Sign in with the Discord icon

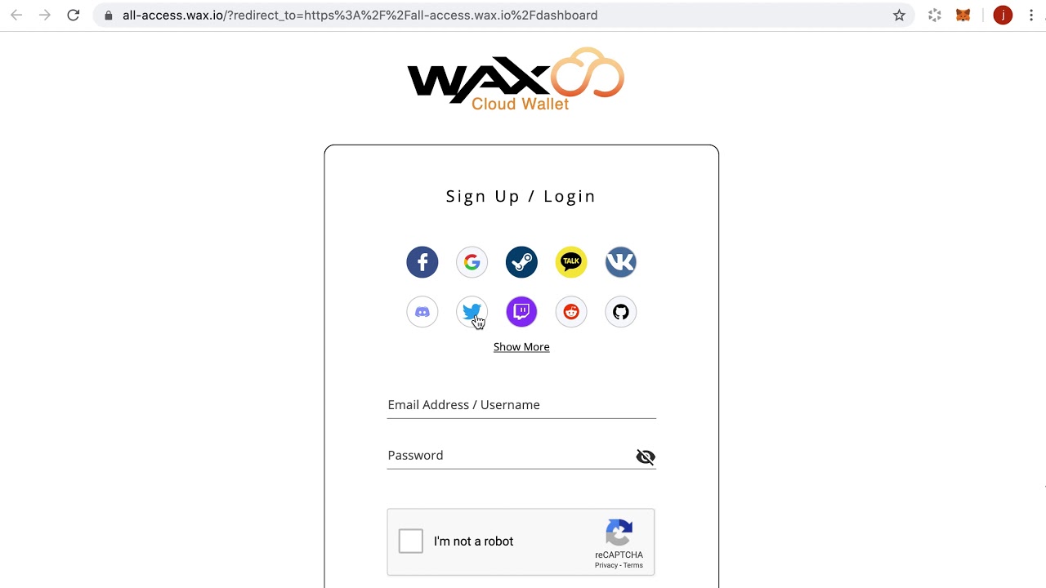[x=422, y=312]
